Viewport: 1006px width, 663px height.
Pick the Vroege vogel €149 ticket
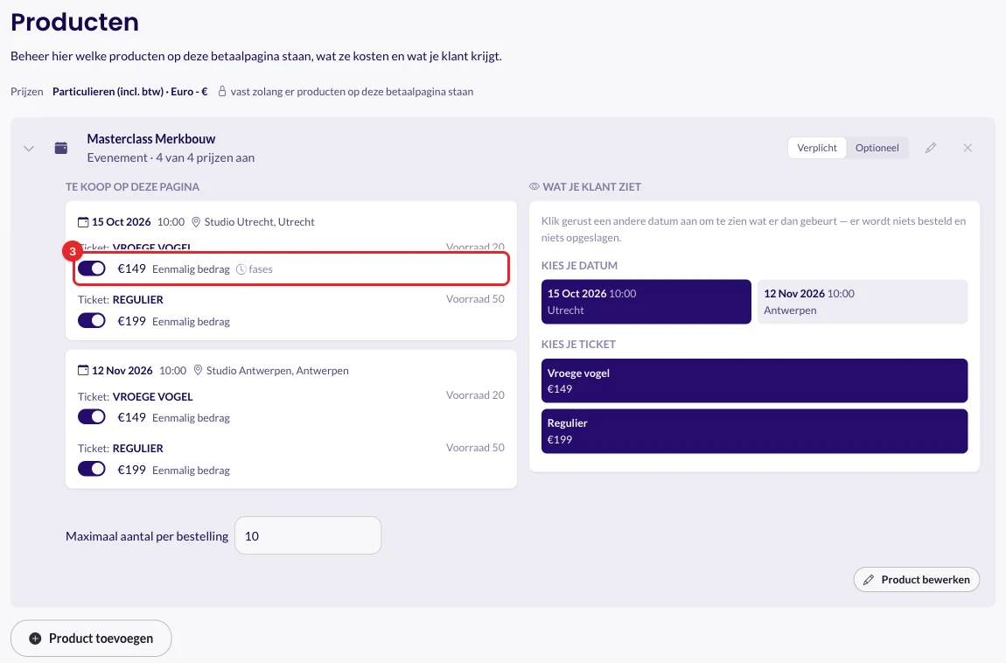click(x=754, y=380)
